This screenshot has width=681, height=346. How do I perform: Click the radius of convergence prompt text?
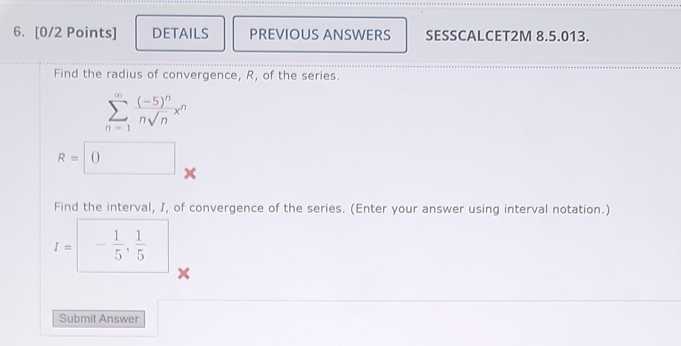point(196,75)
